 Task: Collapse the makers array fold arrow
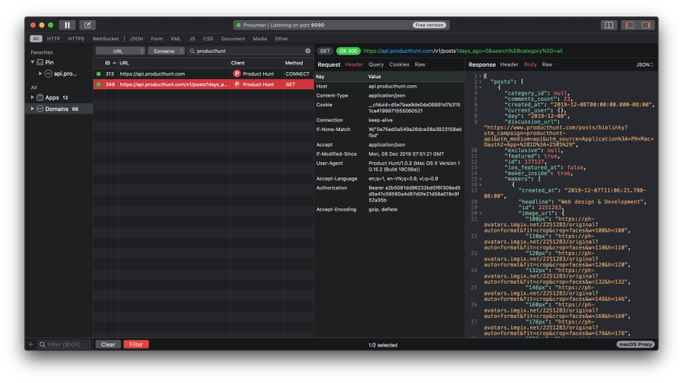(480, 179)
